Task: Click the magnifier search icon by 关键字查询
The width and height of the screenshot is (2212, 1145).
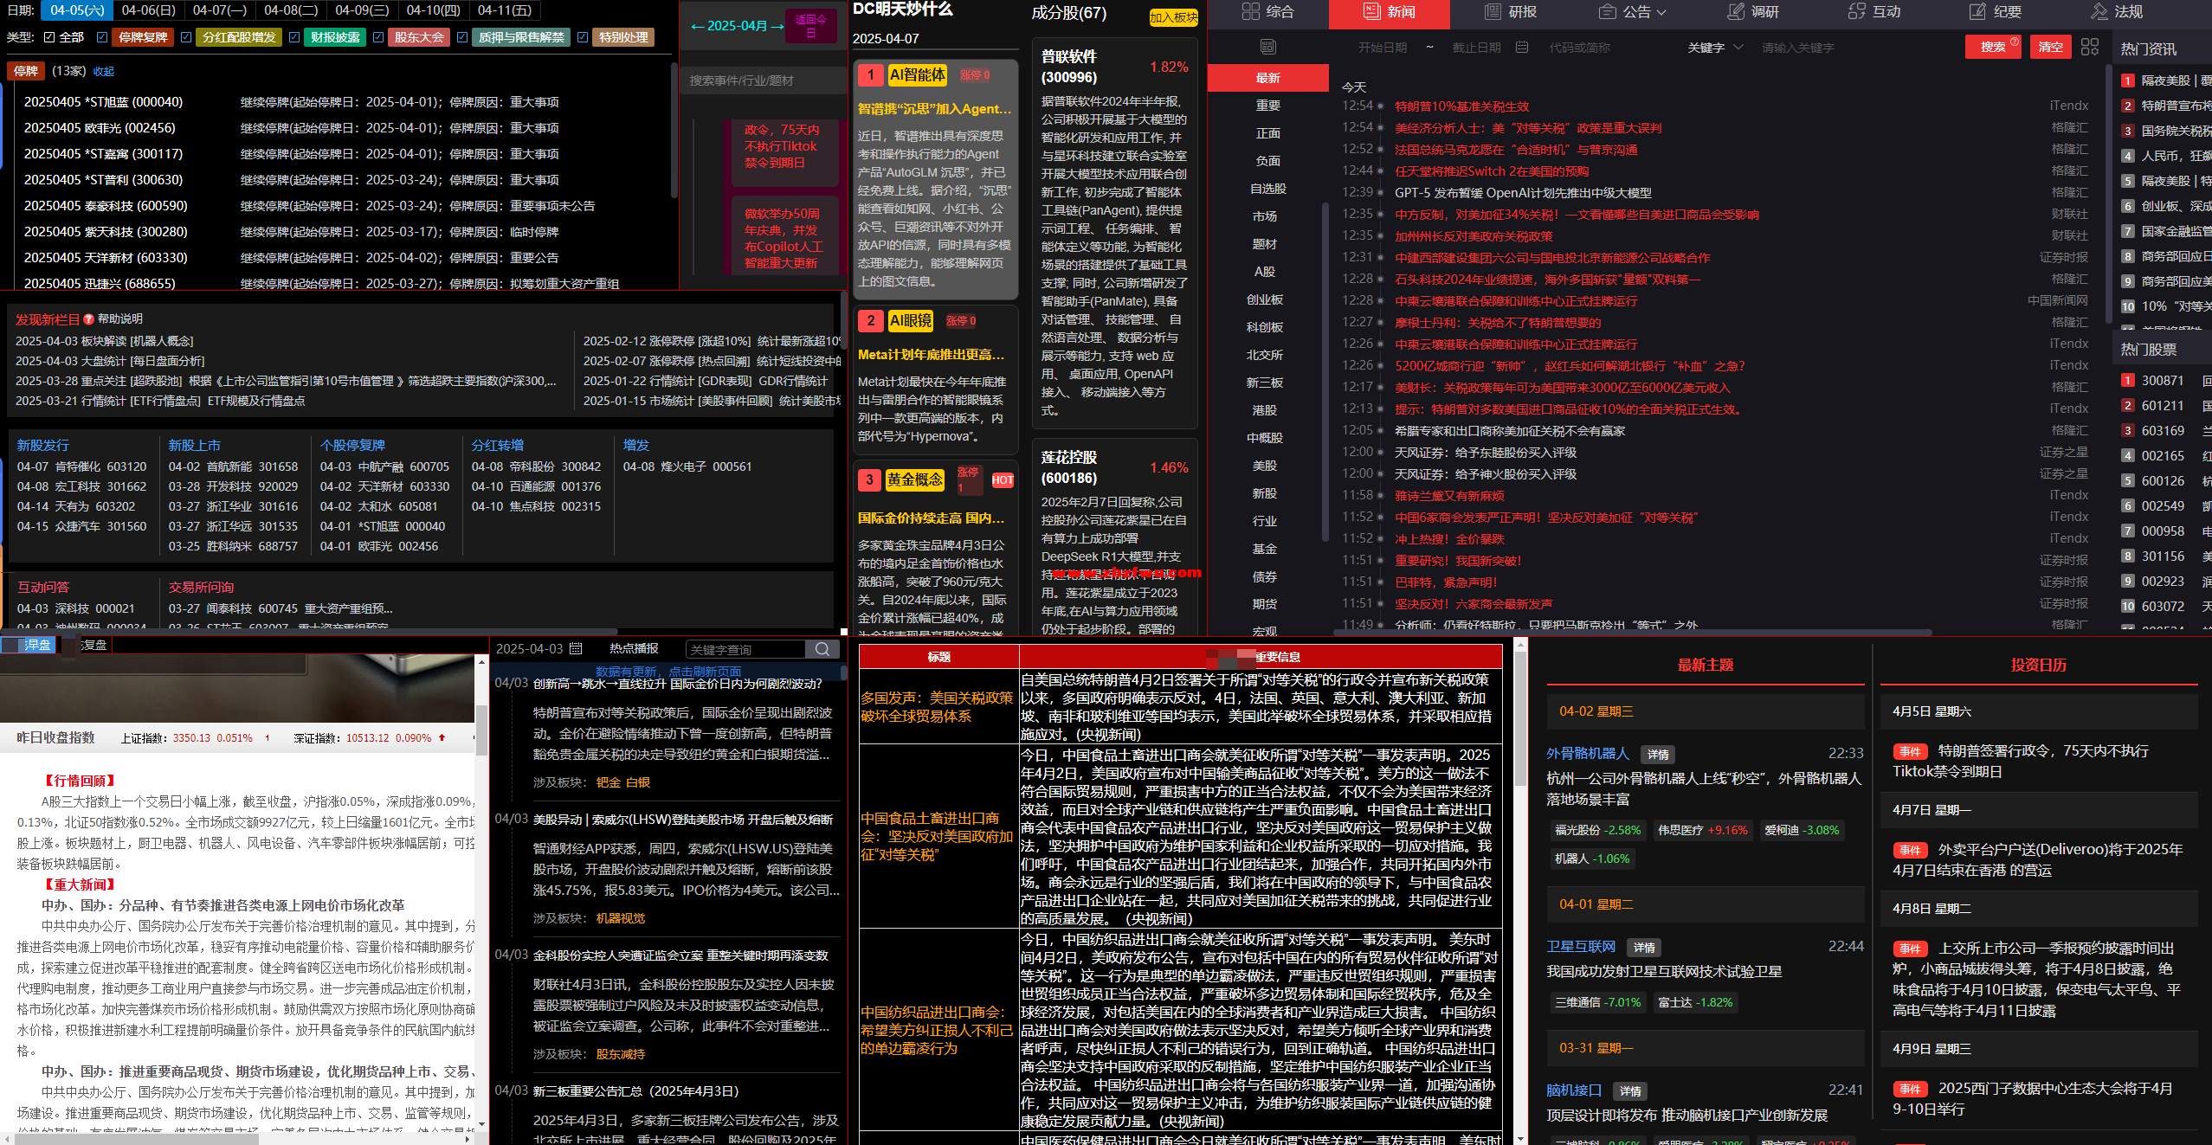Action: pyautogui.click(x=822, y=649)
